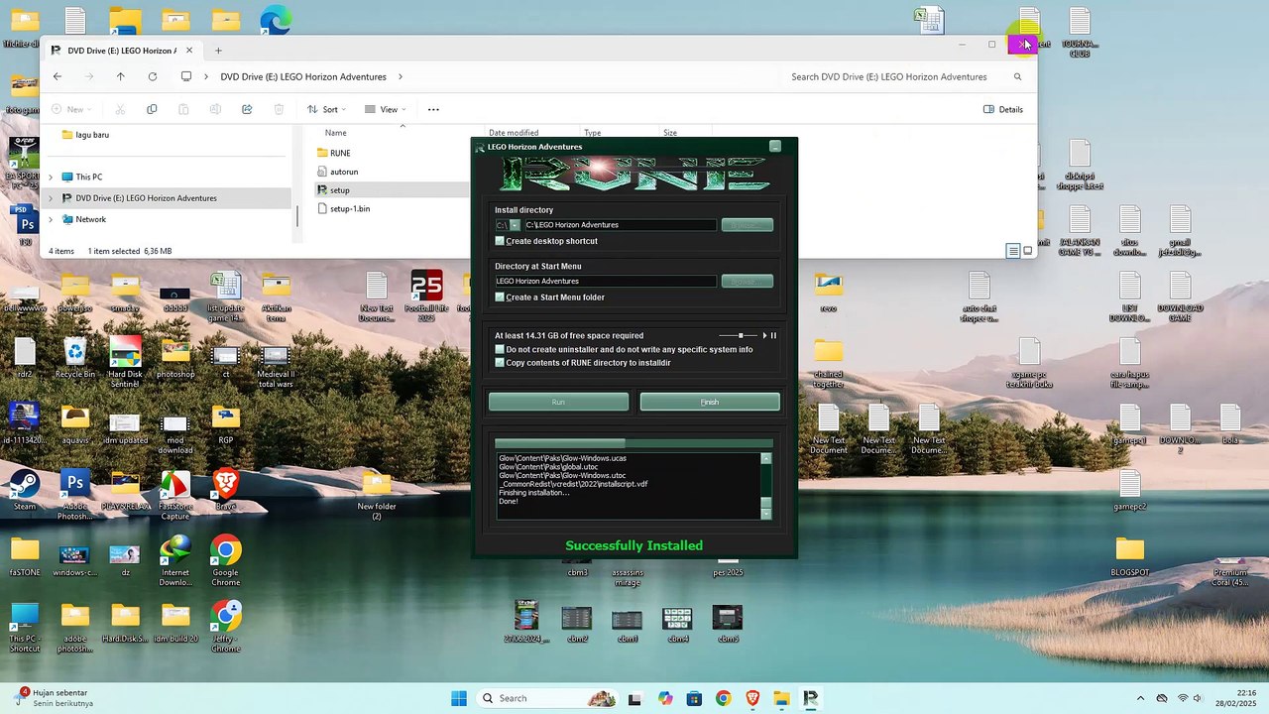Select the Football Life 2025 desktop icon
Image resolution: width=1269 pixels, height=714 pixels.
coord(426,296)
